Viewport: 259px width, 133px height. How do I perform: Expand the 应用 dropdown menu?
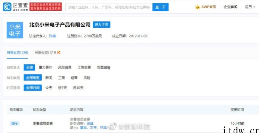click(250, 7)
